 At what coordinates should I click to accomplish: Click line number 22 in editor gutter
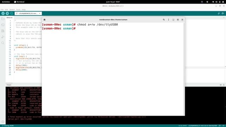[10, 68]
